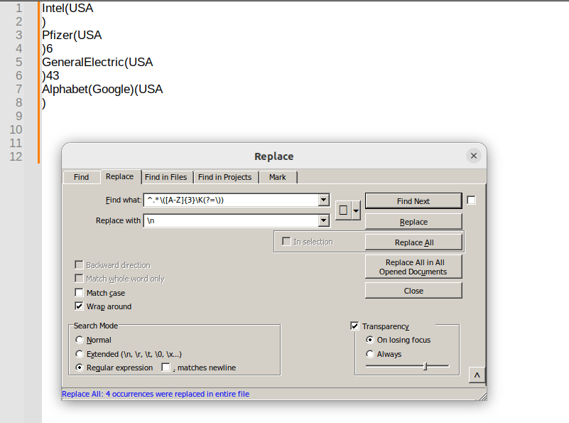Click the transparency slider handle

426,366
